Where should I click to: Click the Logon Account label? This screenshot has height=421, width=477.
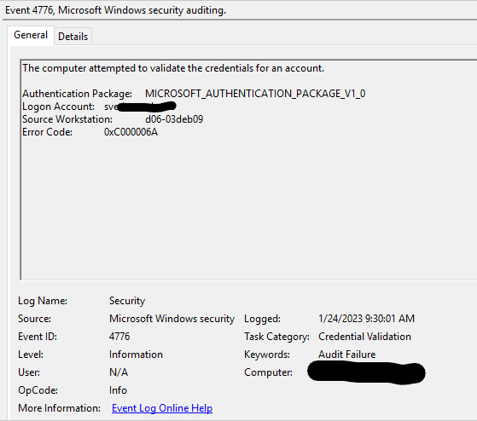click(58, 107)
